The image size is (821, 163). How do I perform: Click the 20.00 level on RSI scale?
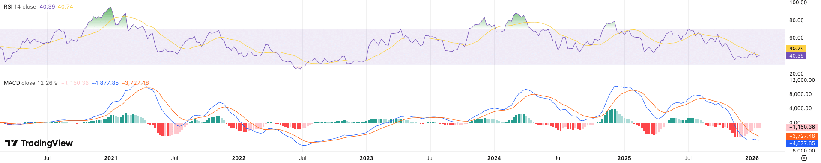(797, 74)
